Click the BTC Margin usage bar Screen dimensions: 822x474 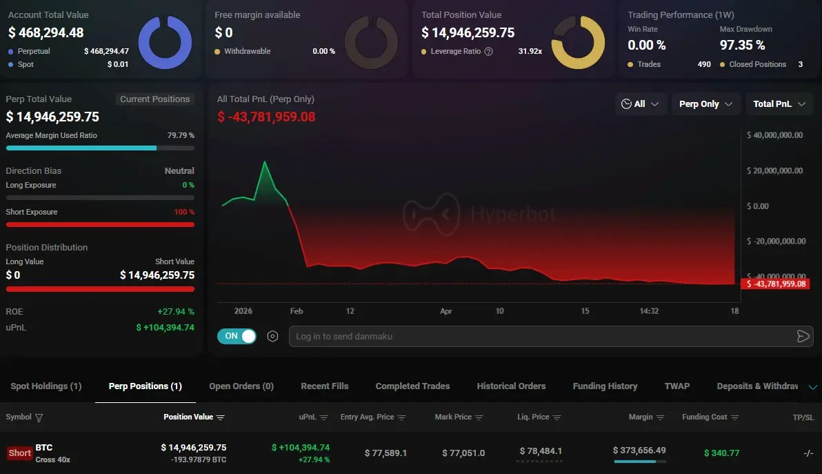639,462
